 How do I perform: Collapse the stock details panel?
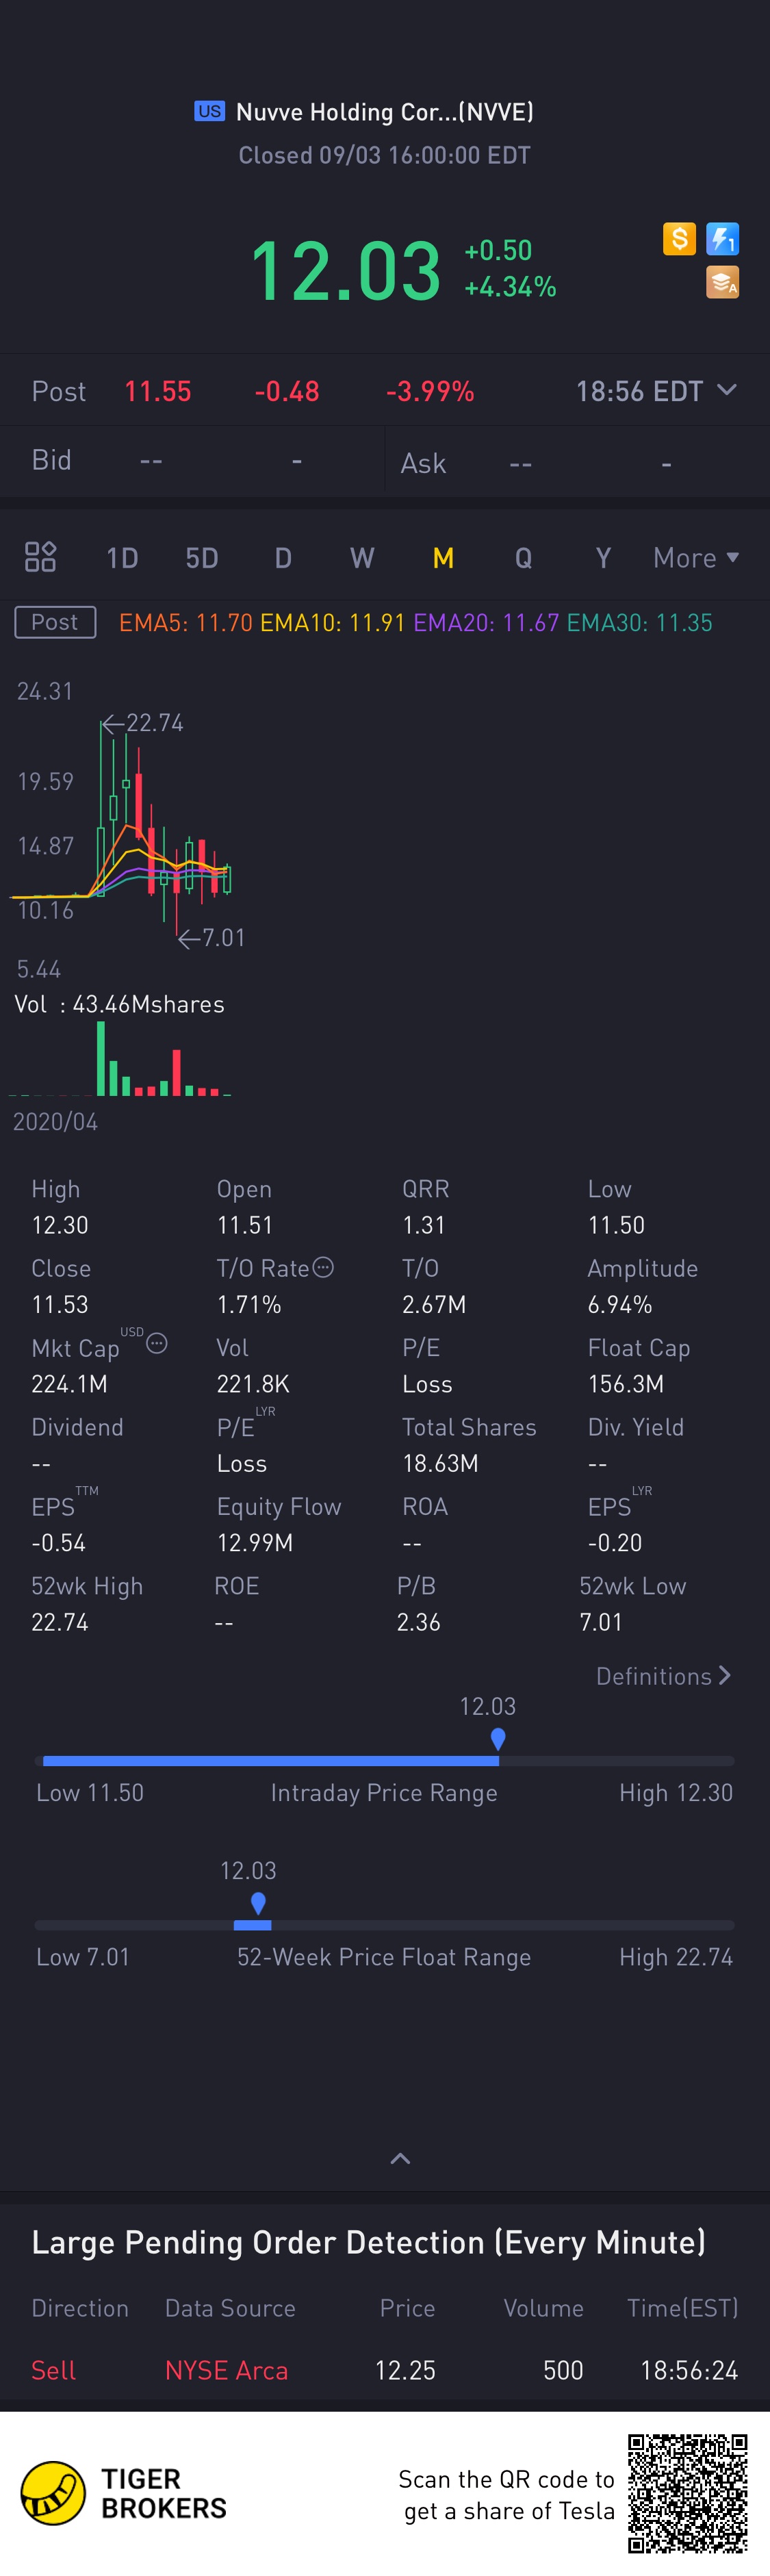[400, 2158]
